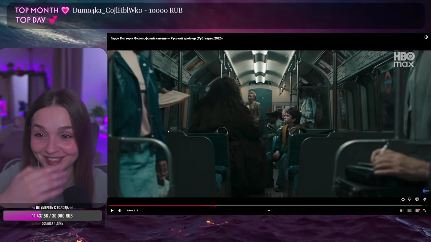Image resolution: width=431 pixels, height=242 pixels.
Task: Open the player settings gear
Action: (417, 210)
